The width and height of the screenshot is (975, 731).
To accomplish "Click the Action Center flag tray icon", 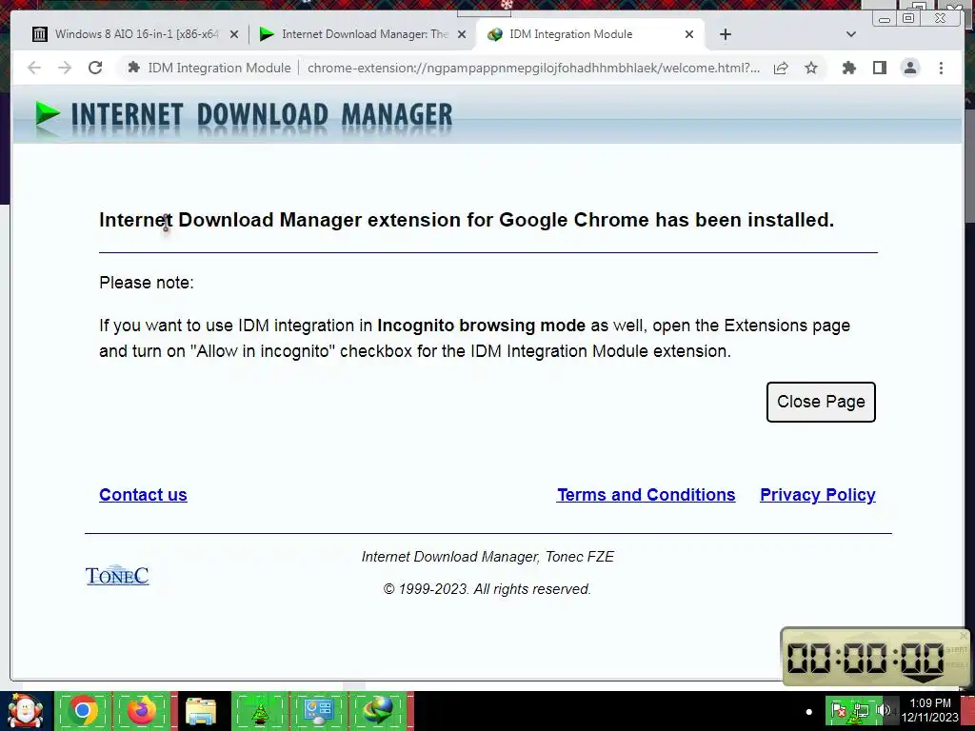I will pyautogui.click(x=839, y=710).
